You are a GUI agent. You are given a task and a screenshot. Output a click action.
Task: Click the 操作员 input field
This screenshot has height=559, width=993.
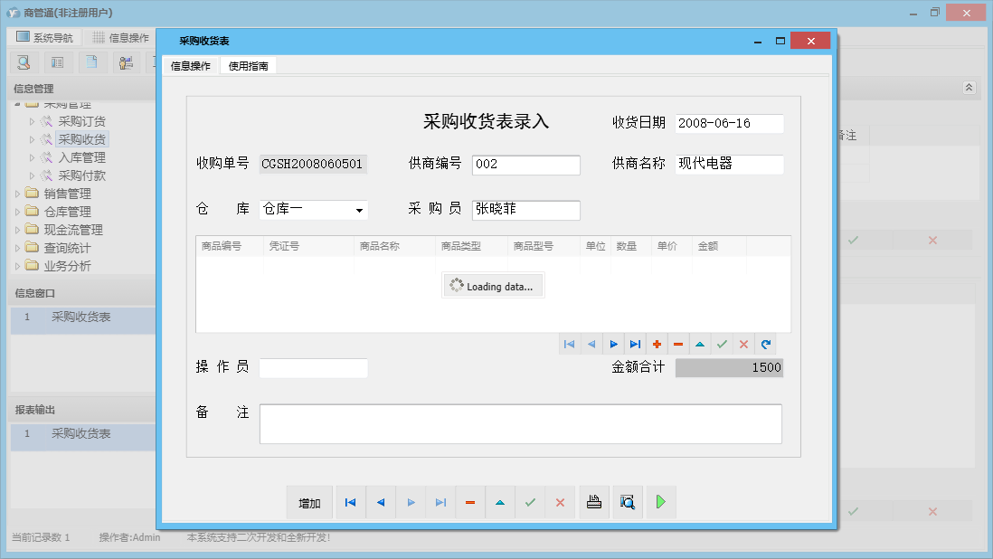[313, 367]
